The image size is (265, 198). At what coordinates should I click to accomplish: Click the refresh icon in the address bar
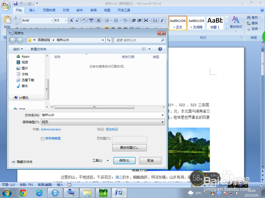tap(109, 40)
